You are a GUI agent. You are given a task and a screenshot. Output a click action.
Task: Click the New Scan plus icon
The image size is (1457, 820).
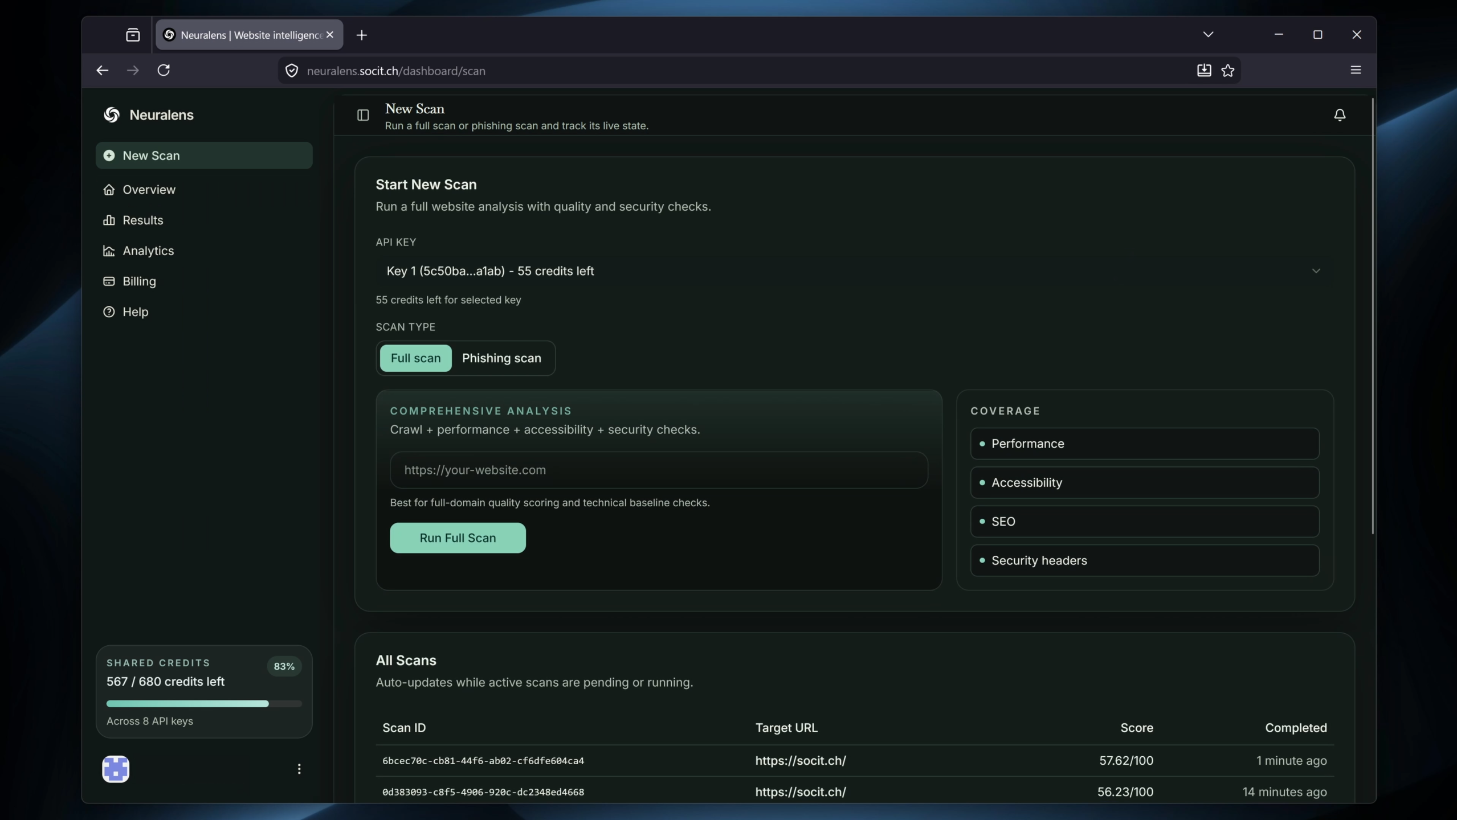(109, 156)
